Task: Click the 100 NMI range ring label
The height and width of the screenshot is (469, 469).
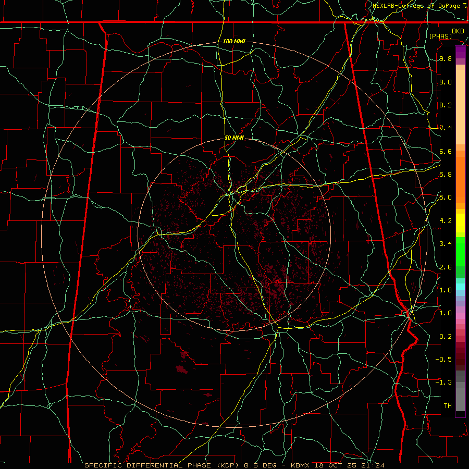Action: point(234,41)
